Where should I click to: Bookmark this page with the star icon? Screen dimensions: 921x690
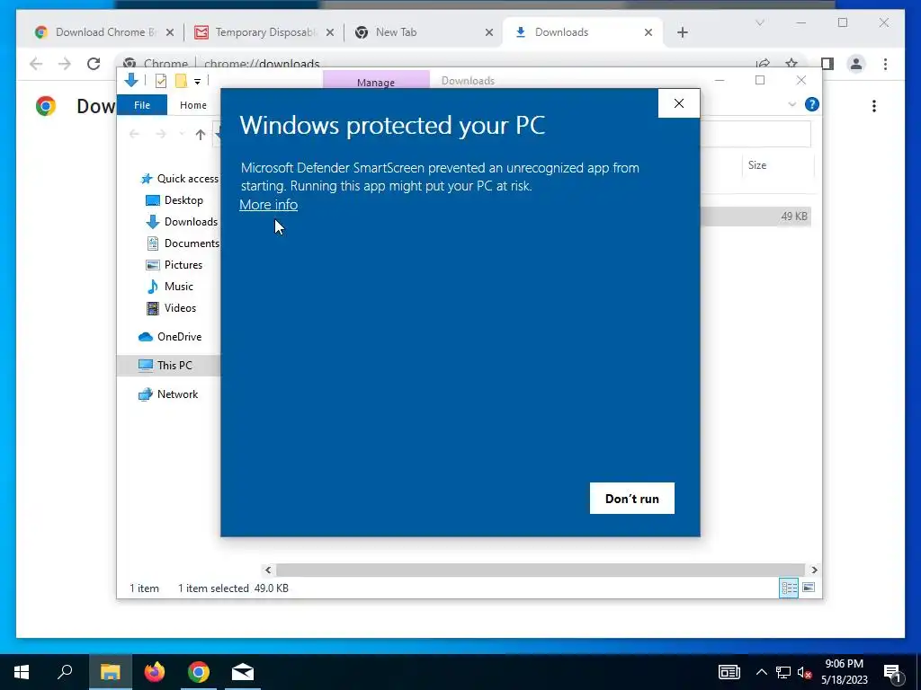pos(791,64)
